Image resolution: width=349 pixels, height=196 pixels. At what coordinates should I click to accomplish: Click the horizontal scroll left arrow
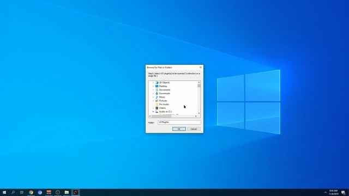point(150,116)
